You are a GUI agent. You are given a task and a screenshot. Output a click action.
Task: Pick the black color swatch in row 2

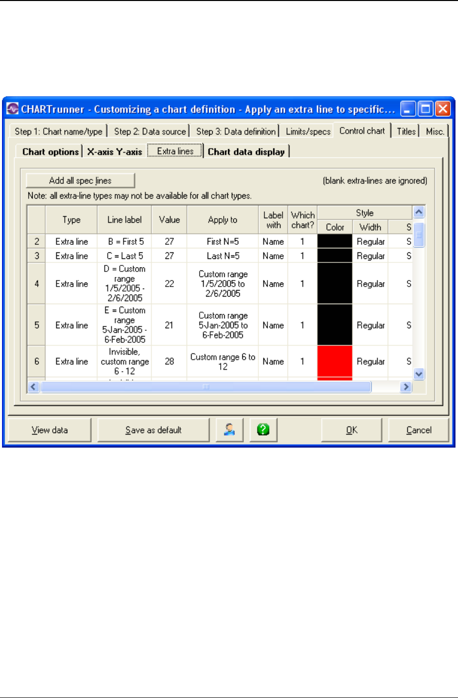click(x=335, y=241)
